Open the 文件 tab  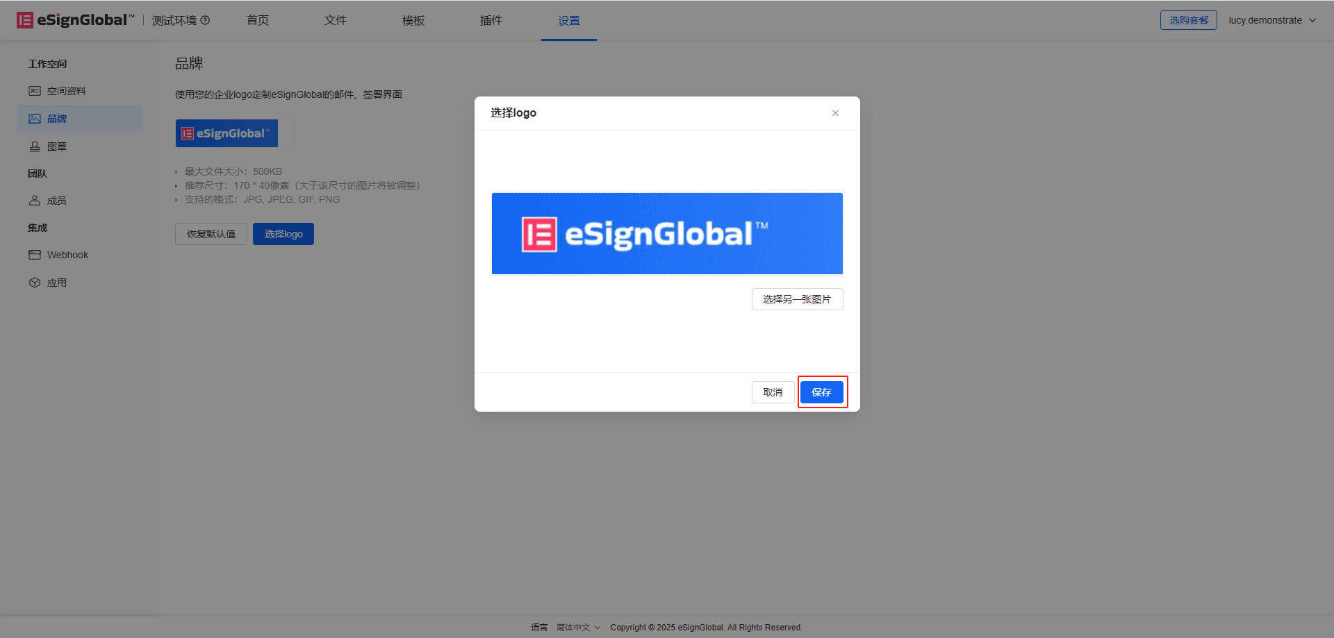(336, 21)
